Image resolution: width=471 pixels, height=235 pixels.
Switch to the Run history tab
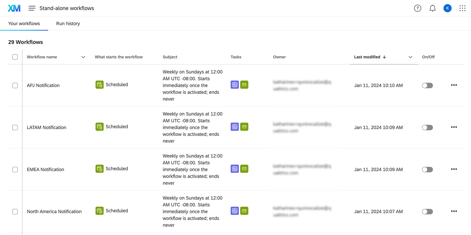coord(68,23)
